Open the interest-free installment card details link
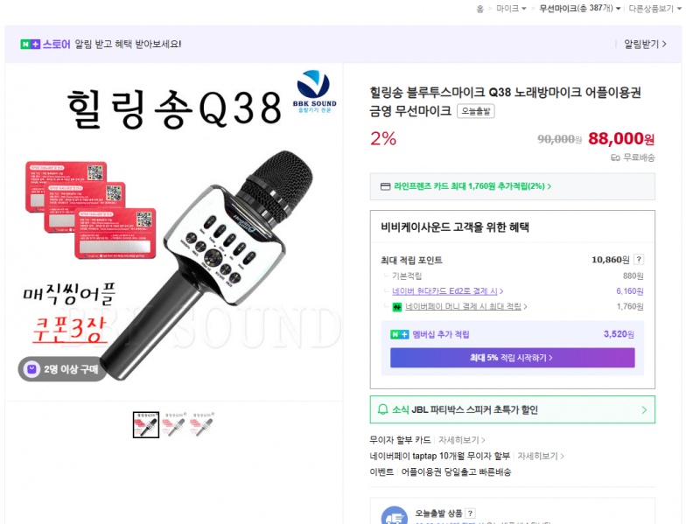Viewport: 700px width, 524px height. click(x=462, y=440)
